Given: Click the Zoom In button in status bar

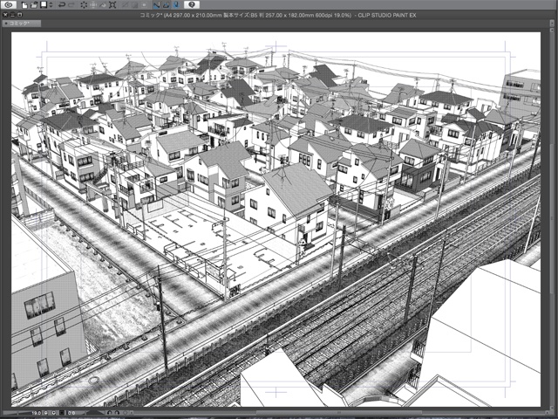Looking at the screenshot, I should [x=54, y=413].
